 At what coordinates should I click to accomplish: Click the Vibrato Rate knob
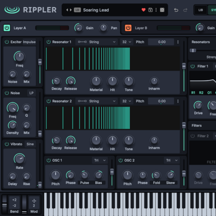tap(19, 159)
